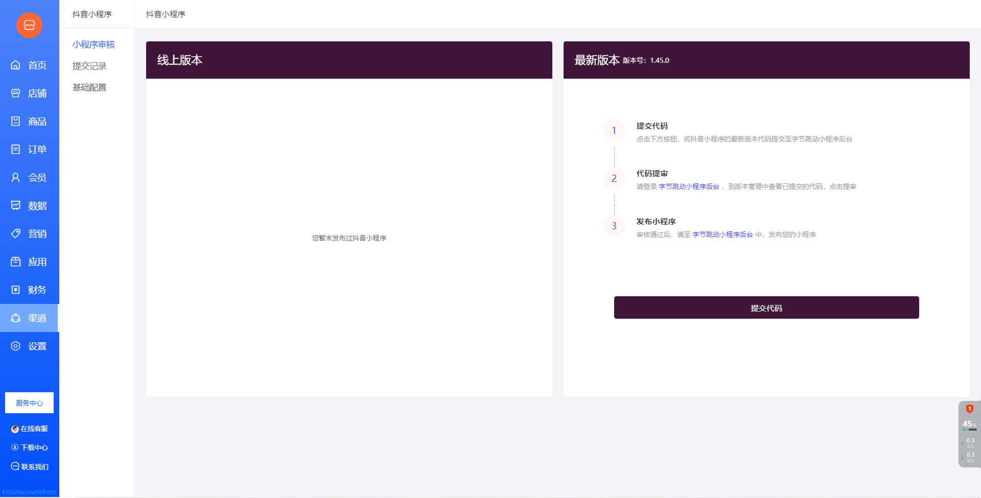Click the 抖音小程序 sidebar heading
Image resolution: width=981 pixels, height=498 pixels.
(x=92, y=14)
